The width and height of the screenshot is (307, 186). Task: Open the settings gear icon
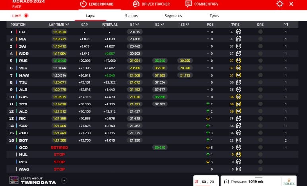[280, 4]
